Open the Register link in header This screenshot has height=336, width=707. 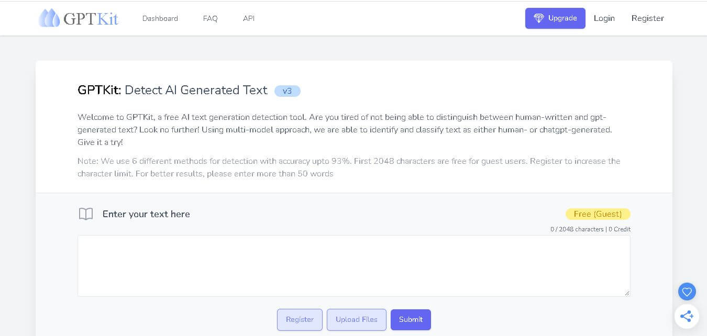pos(648,18)
